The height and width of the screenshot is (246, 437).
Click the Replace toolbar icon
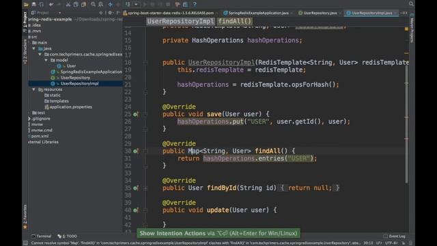tap(100, 4)
